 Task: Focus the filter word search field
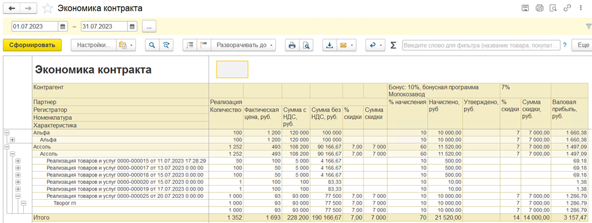(481, 45)
